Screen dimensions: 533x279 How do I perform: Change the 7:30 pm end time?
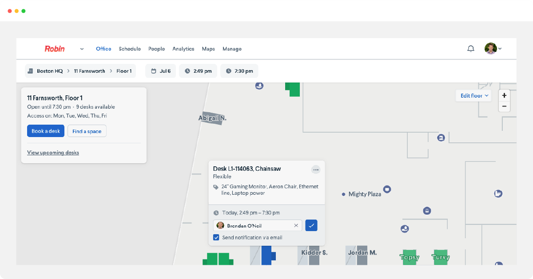pyautogui.click(x=239, y=71)
